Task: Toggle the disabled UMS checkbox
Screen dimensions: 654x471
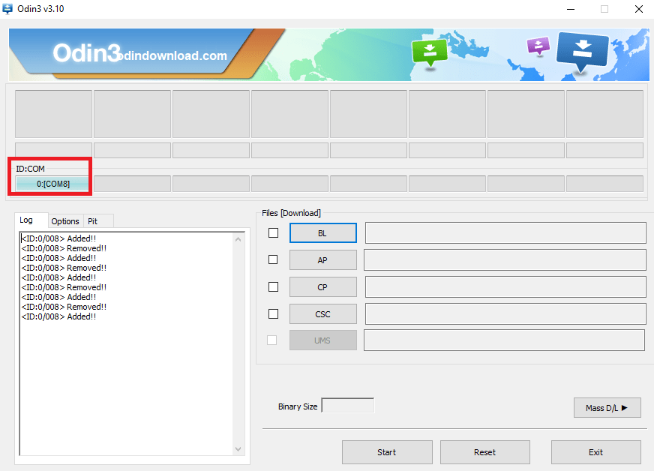Action: [x=272, y=340]
